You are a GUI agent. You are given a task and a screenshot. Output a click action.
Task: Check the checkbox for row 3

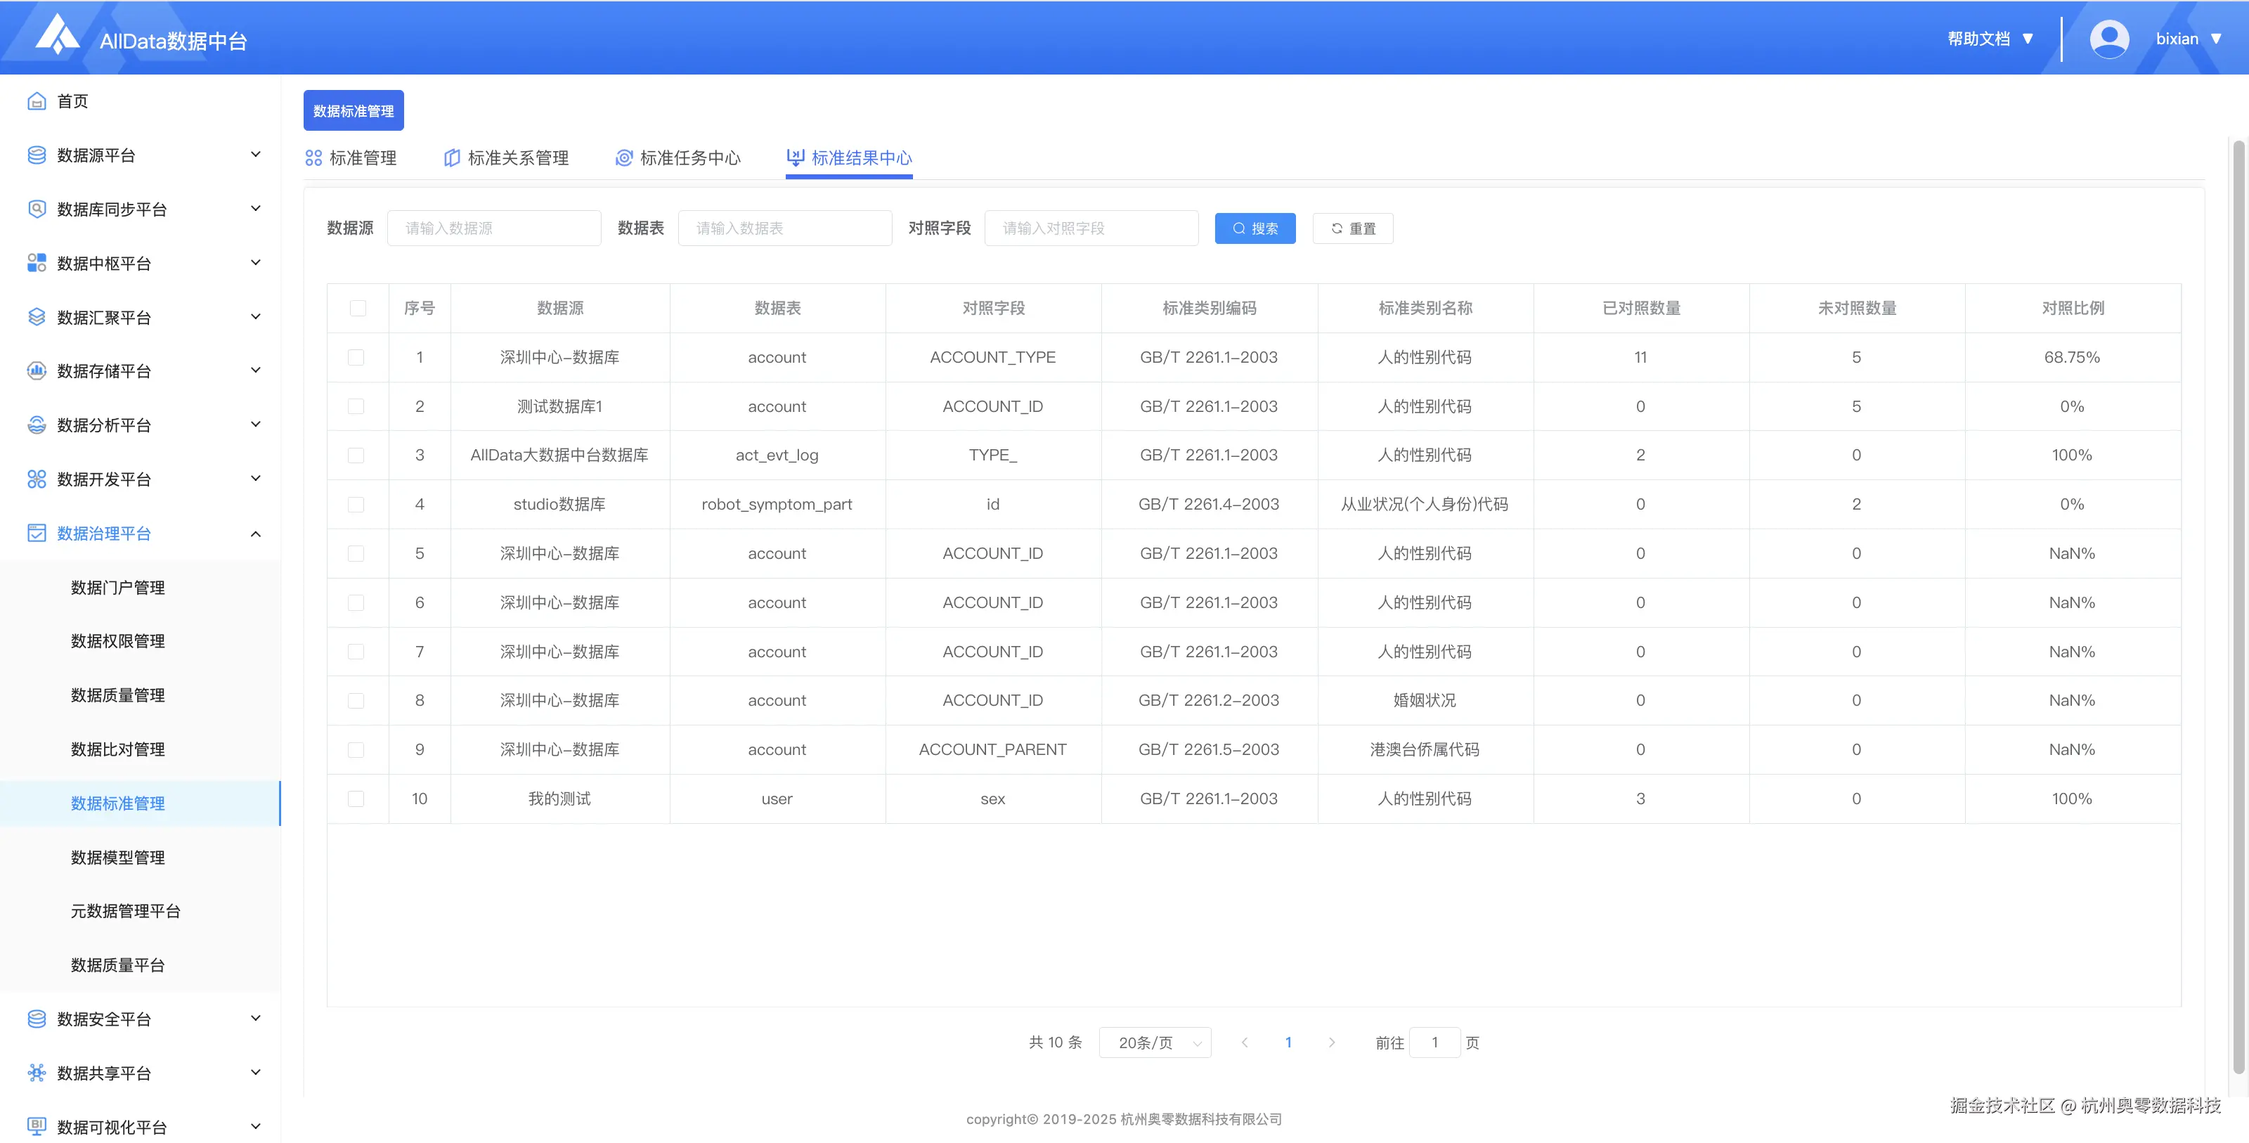coord(356,456)
